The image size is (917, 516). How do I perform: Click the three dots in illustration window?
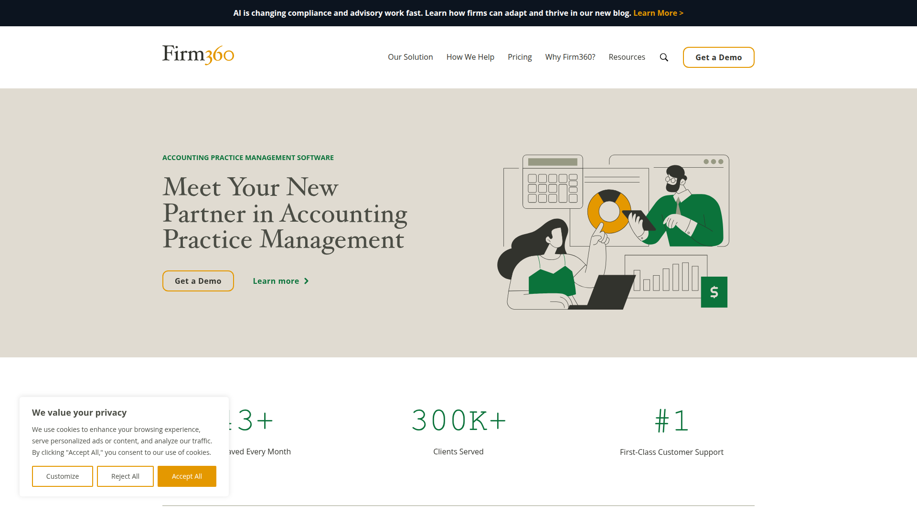tap(713, 161)
